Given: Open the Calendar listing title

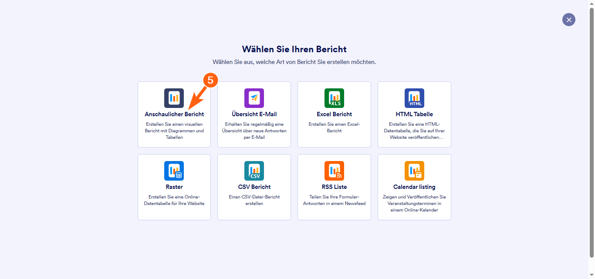Looking at the screenshot, I should tap(414, 187).
